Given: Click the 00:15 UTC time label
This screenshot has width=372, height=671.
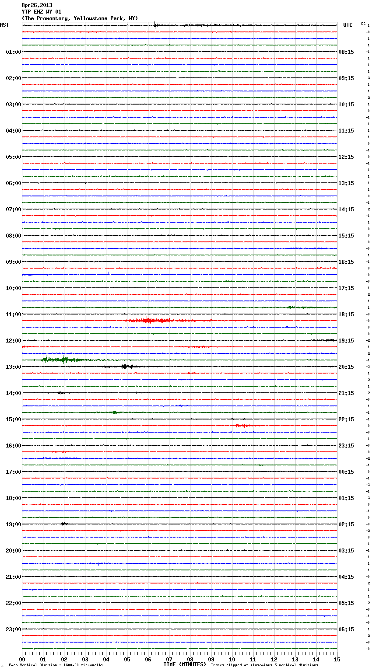Looking at the screenshot, I should click(346, 472).
